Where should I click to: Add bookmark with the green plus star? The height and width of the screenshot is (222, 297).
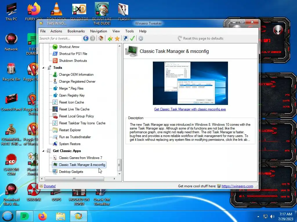[x=110, y=38]
